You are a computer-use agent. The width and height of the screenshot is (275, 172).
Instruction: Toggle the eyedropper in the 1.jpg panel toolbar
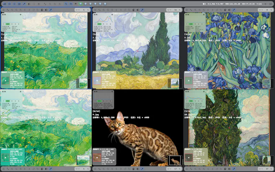pos(51,10)
